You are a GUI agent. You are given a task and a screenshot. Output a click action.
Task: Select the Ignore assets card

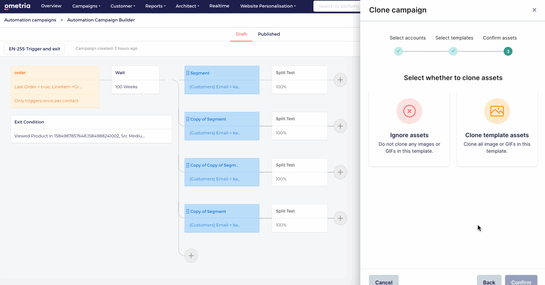[x=409, y=129]
